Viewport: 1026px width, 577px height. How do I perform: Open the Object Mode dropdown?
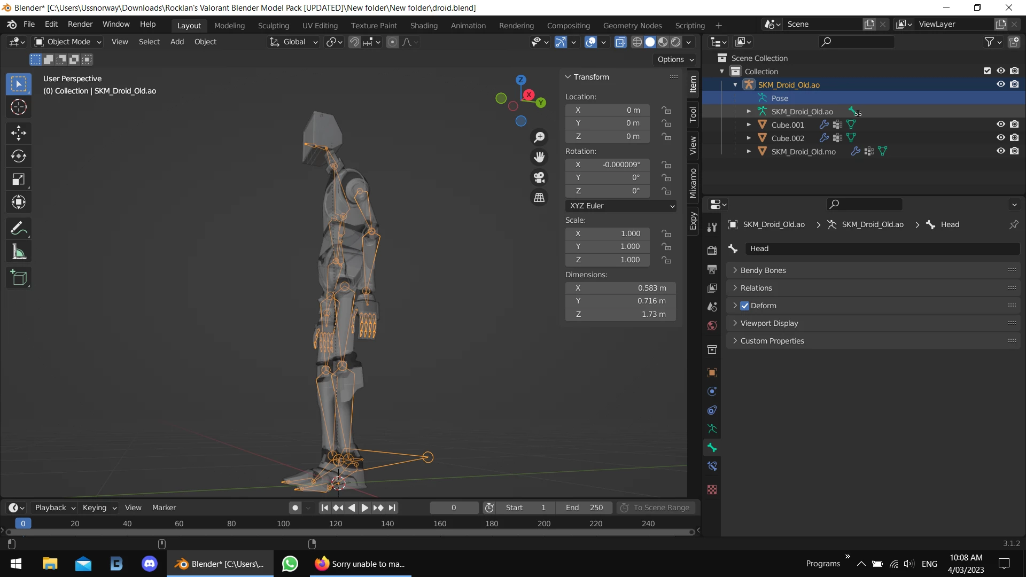pyautogui.click(x=68, y=42)
